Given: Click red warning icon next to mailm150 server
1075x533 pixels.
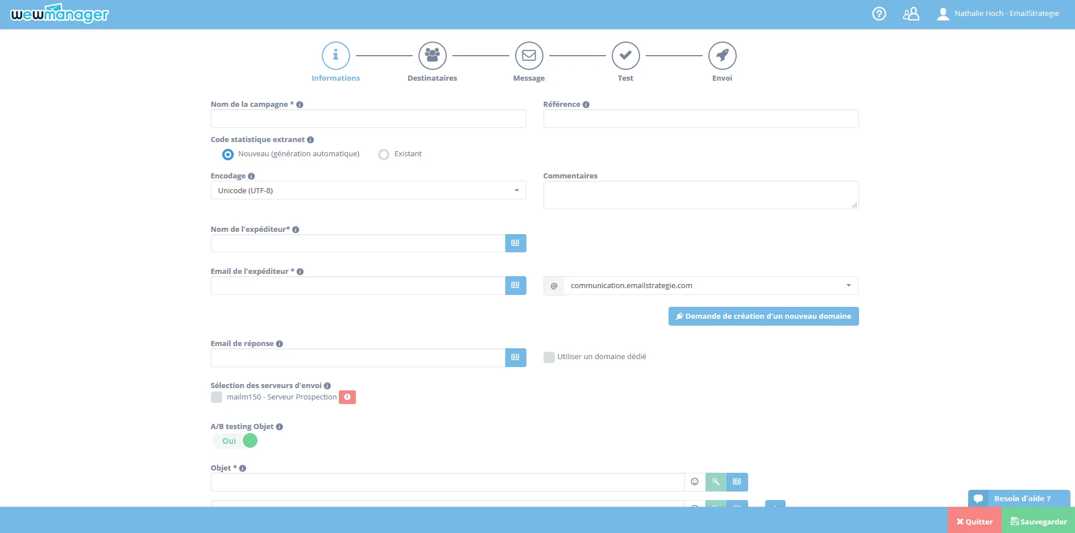Looking at the screenshot, I should pyautogui.click(x=347, y=397).
